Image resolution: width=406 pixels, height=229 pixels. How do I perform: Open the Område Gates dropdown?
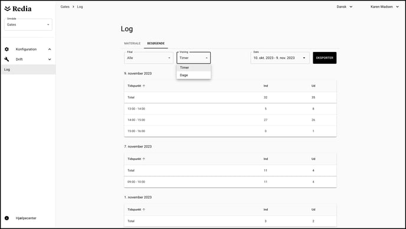[28, 24]
